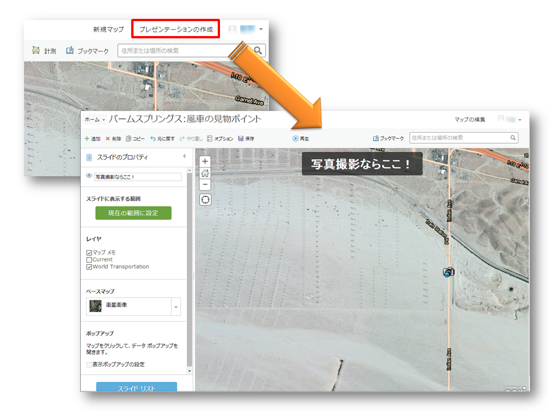This screenshot has width=550, height=412.
Task: Click 保存 (save) in the presentation toolbar
Action: click(x=246, y=138)
